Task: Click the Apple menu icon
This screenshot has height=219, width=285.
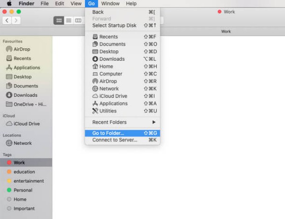Action: (9, 3)
